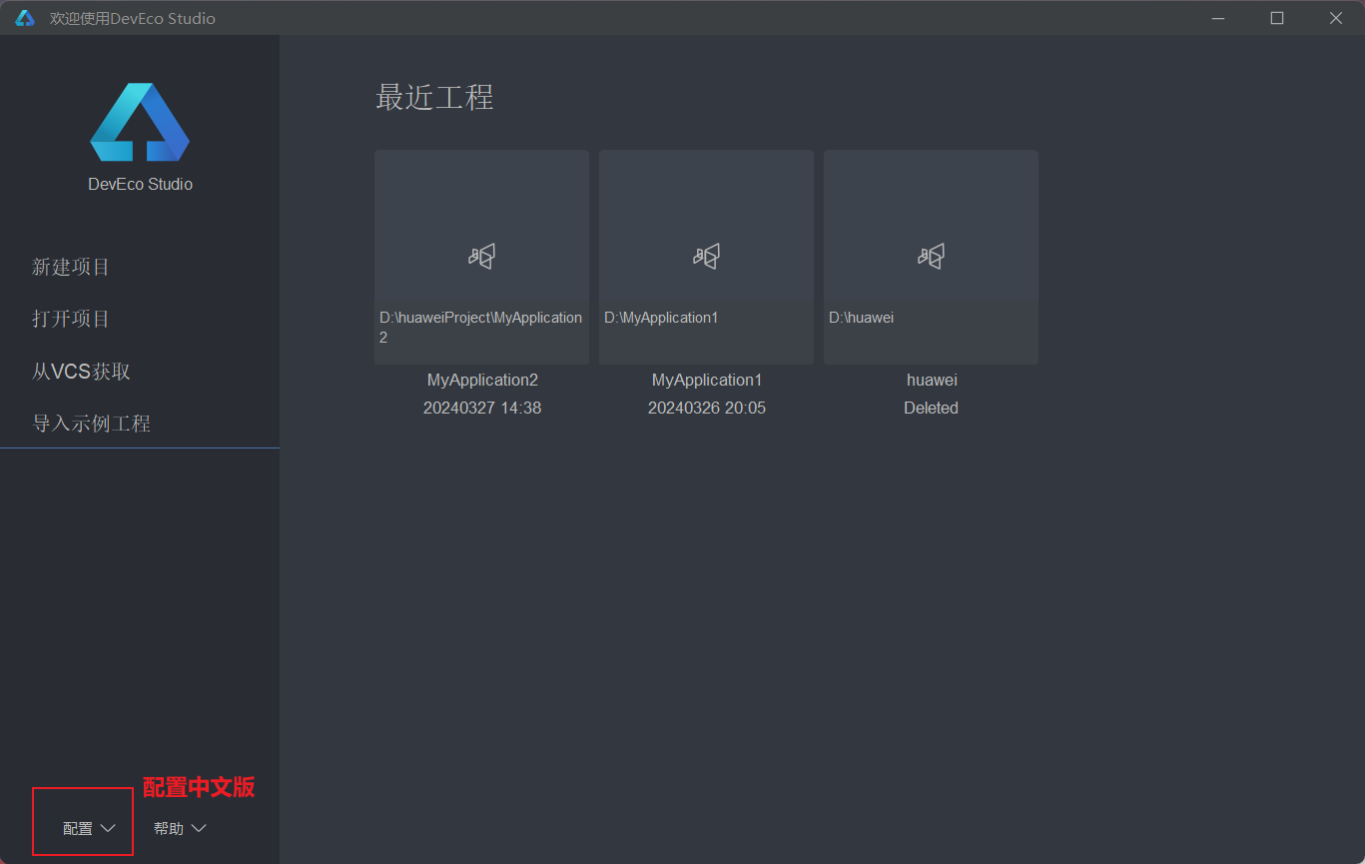Click project icon on huawei card
This screenshot has width=1365, height=864.
click(931, 257)
